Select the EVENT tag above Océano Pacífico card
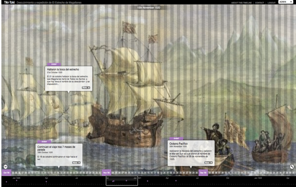 click(176, 138)
